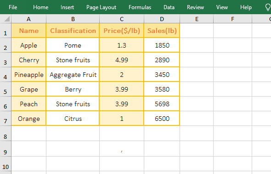This screenshot has width=271, height=174.
Task: Select the sales cell 1850
Action: click(162, 45)
